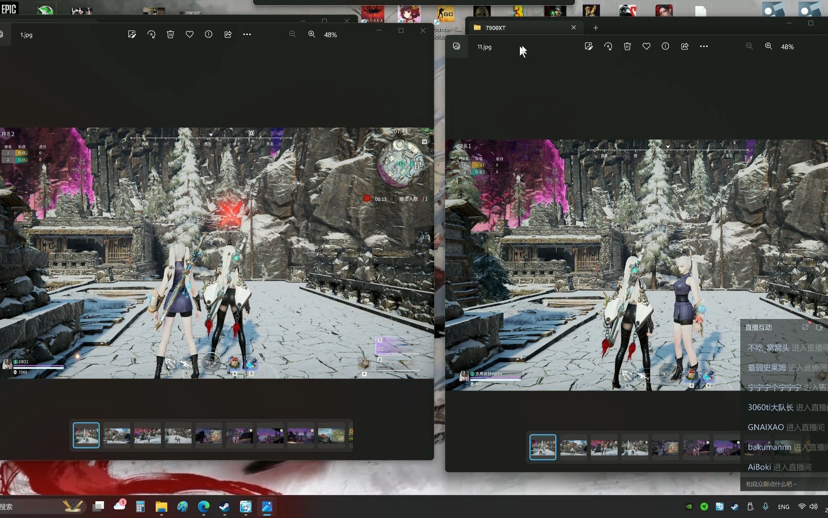This screenshot has width=828, height=518.
Task: Open Microsoft Edge from taskbar
Action: [204, 506]
